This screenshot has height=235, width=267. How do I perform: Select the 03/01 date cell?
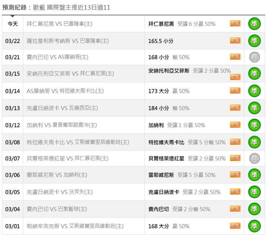[13, 226]
